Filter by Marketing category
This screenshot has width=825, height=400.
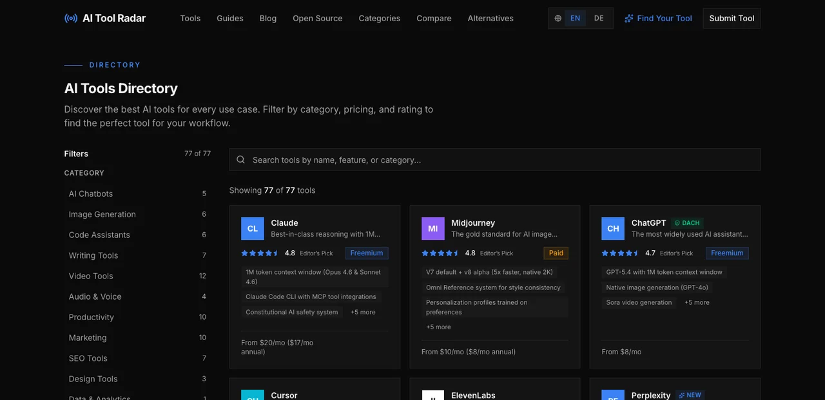(137, 338)
